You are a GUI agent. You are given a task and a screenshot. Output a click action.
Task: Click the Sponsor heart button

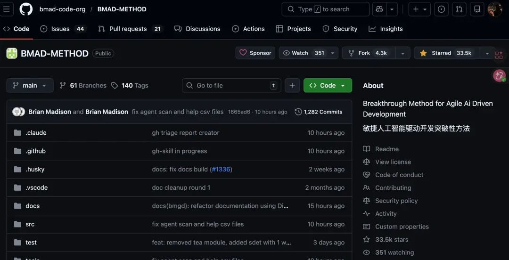[x=255, y=53]
